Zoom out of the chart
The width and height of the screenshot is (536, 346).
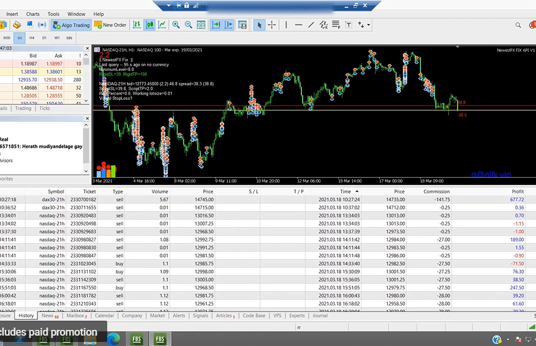[188, 25]
